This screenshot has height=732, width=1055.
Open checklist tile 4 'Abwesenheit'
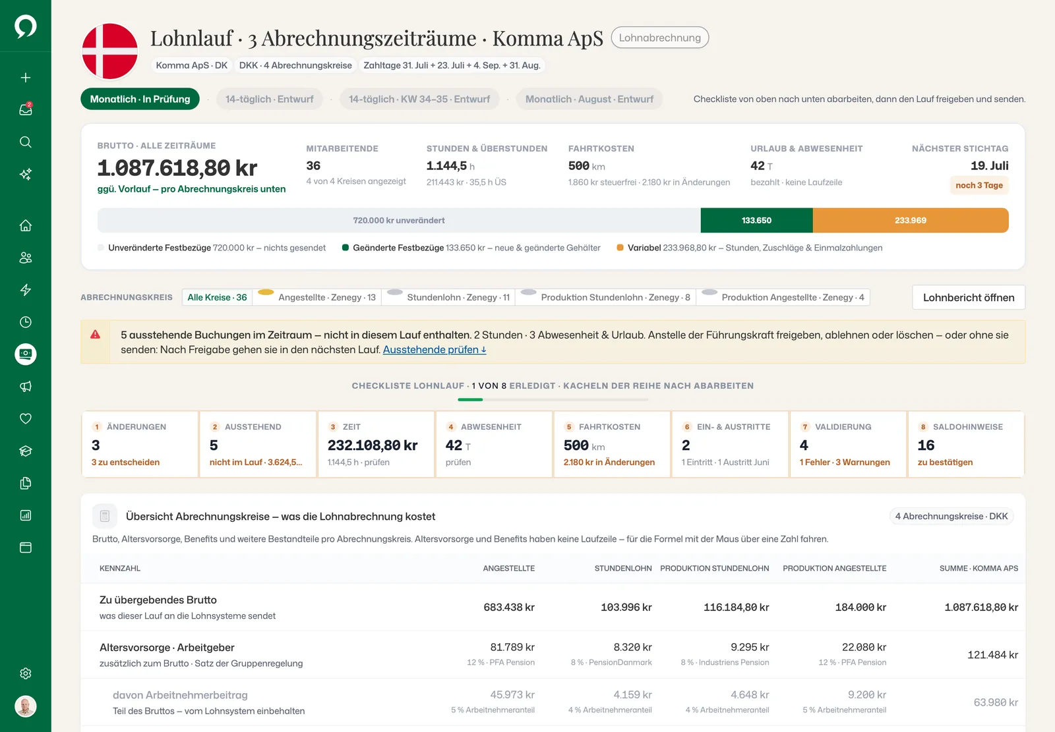[x=494, y=444]
